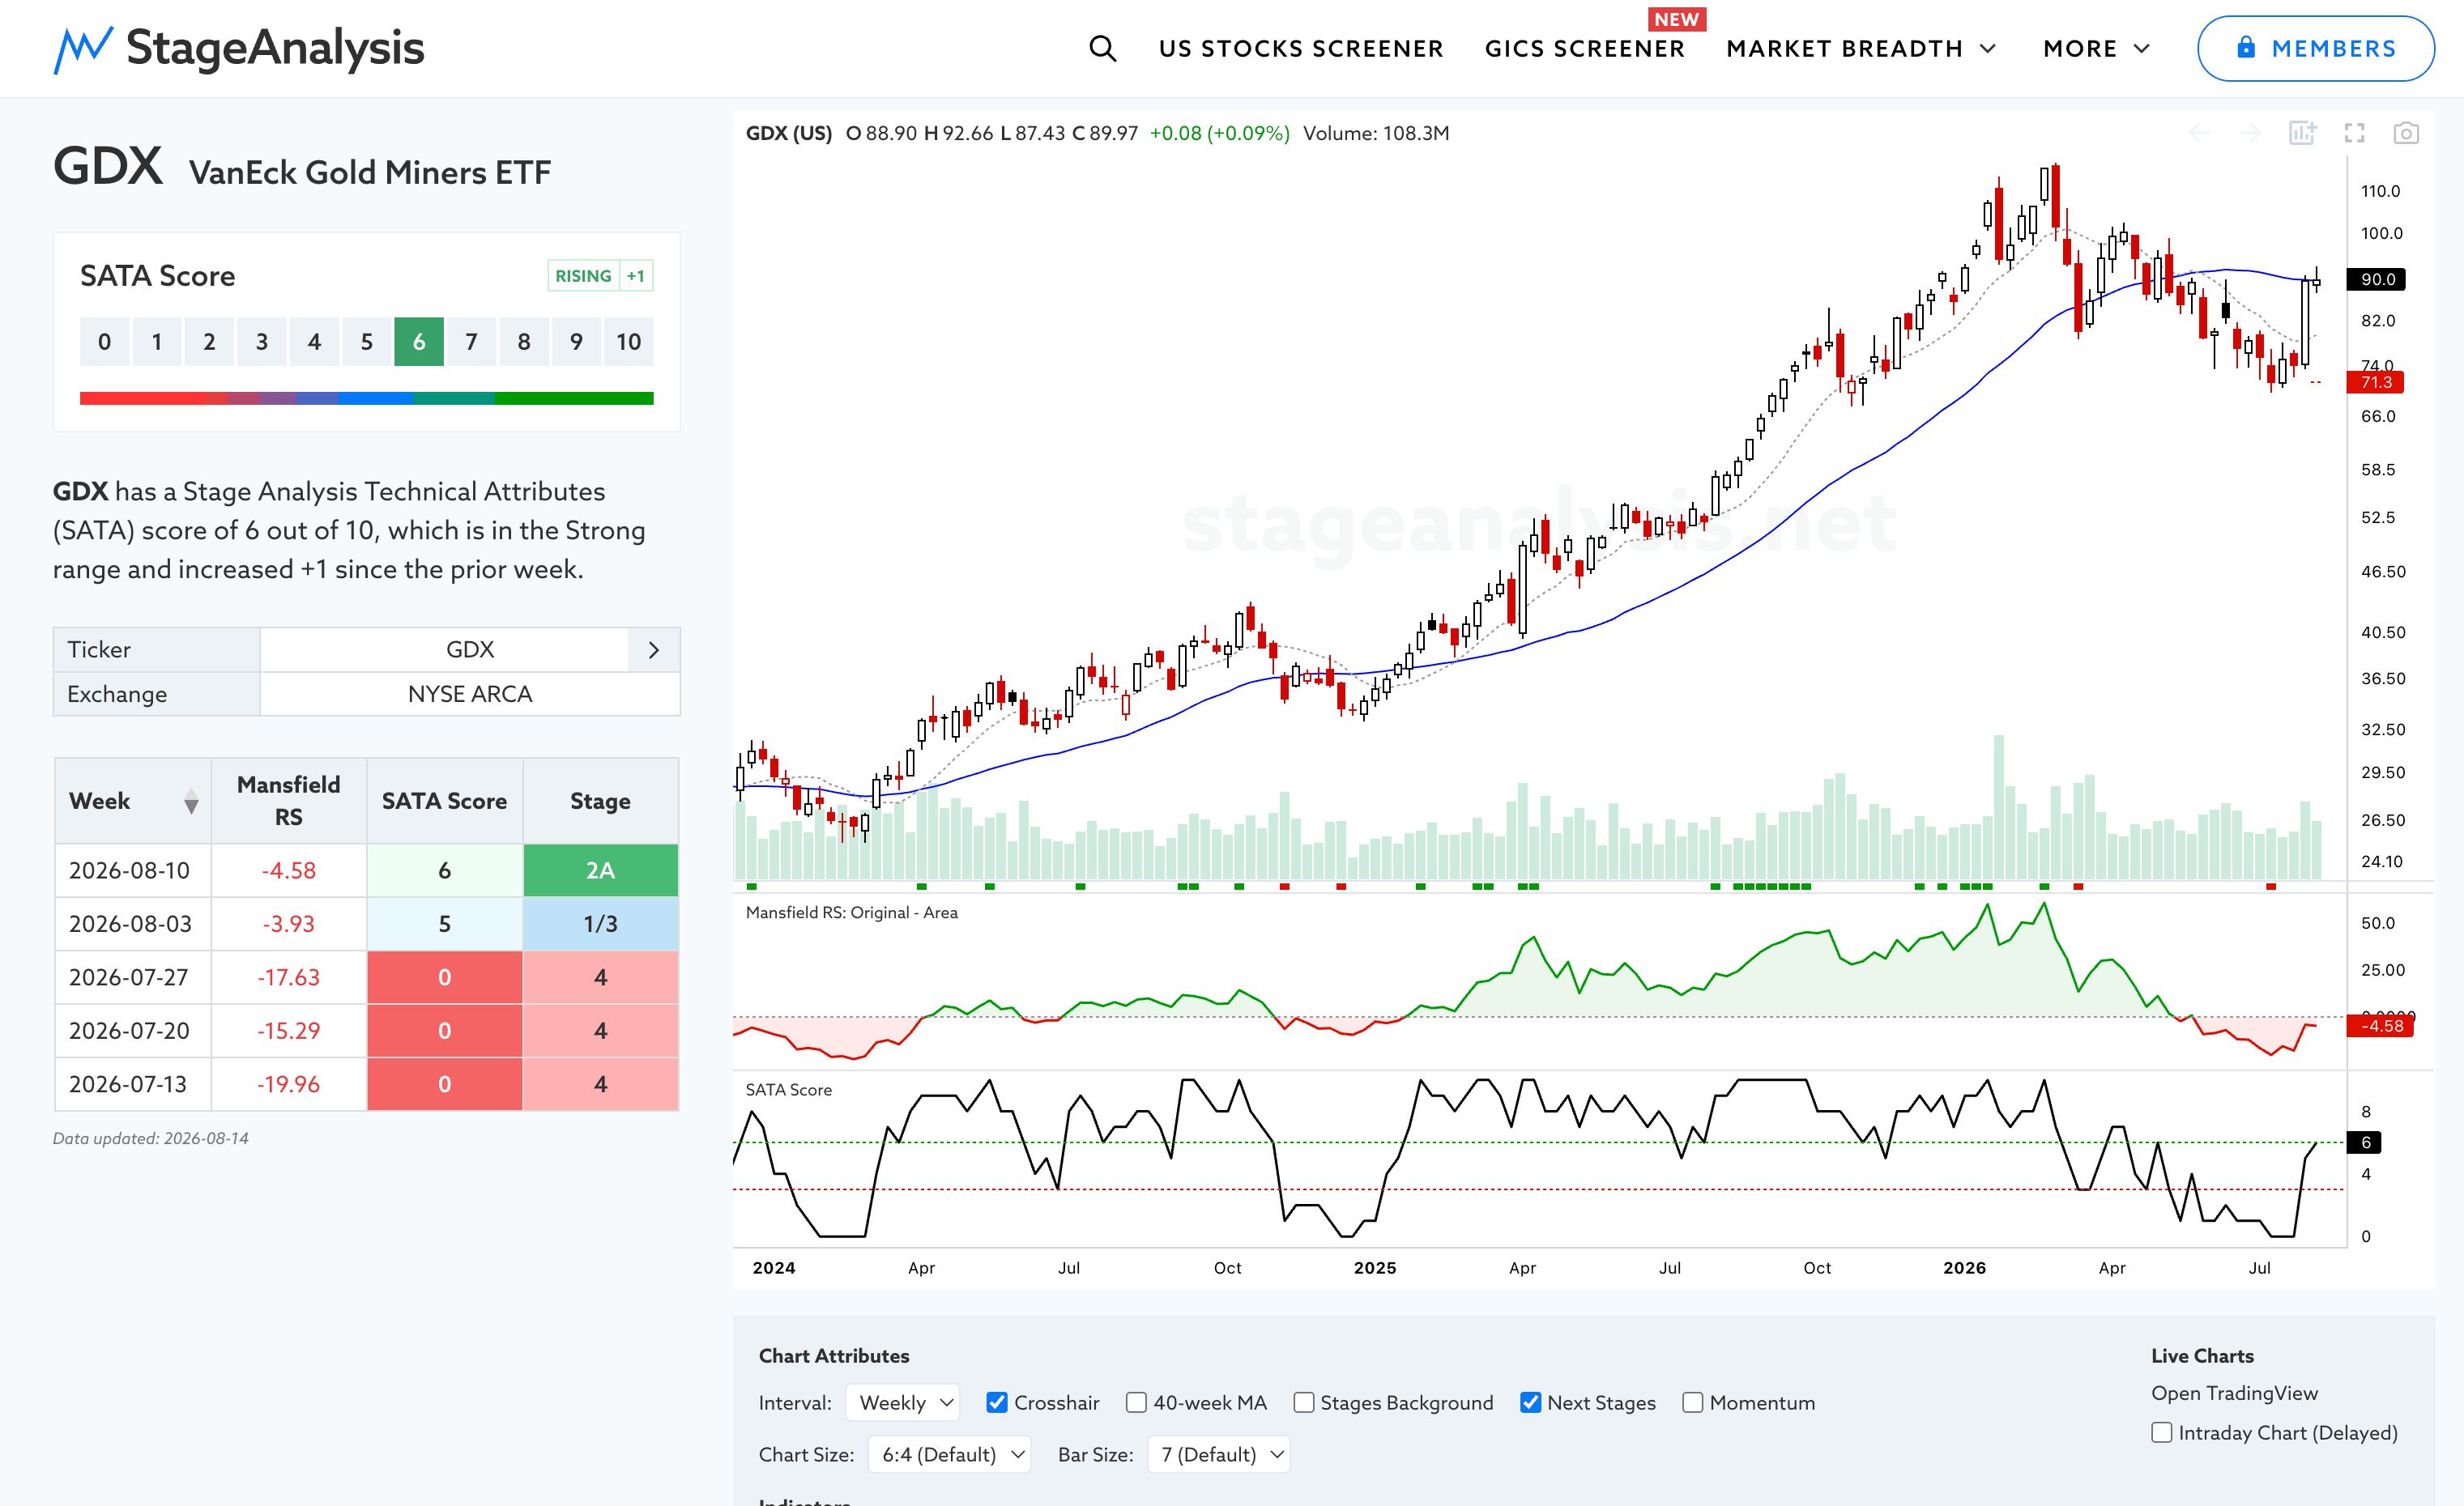
Task: Enter fullscreen chart mode icon
Action: [x=2355, y=133]
